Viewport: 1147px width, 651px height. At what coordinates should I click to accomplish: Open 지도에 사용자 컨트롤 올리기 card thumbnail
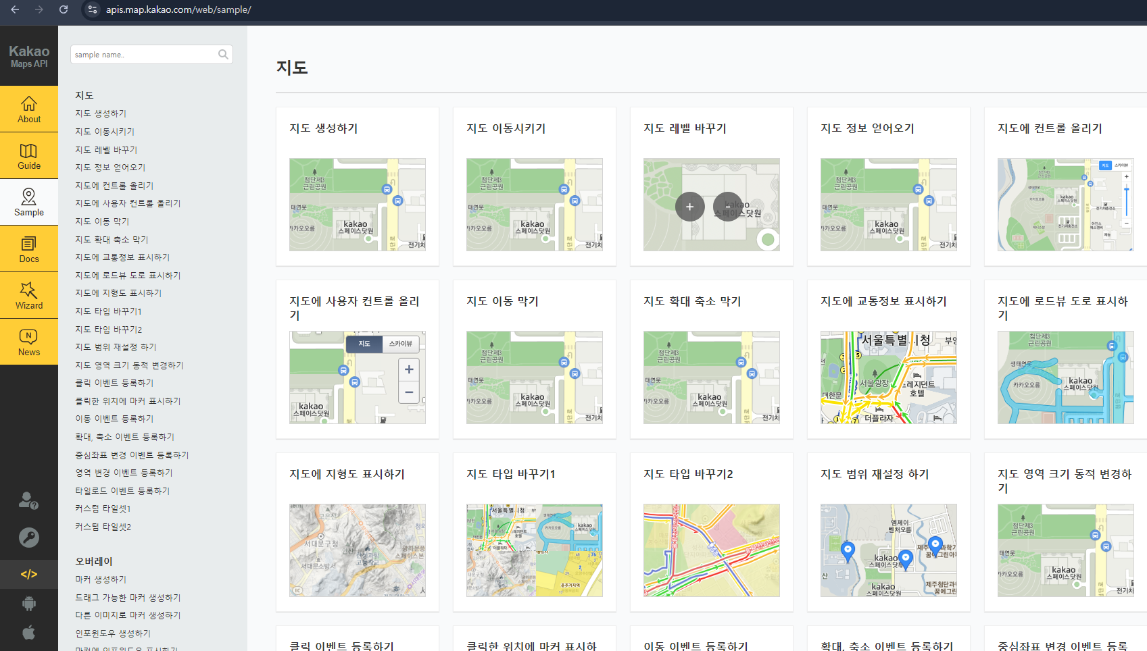pyautogui.click(x=358, y=377)
